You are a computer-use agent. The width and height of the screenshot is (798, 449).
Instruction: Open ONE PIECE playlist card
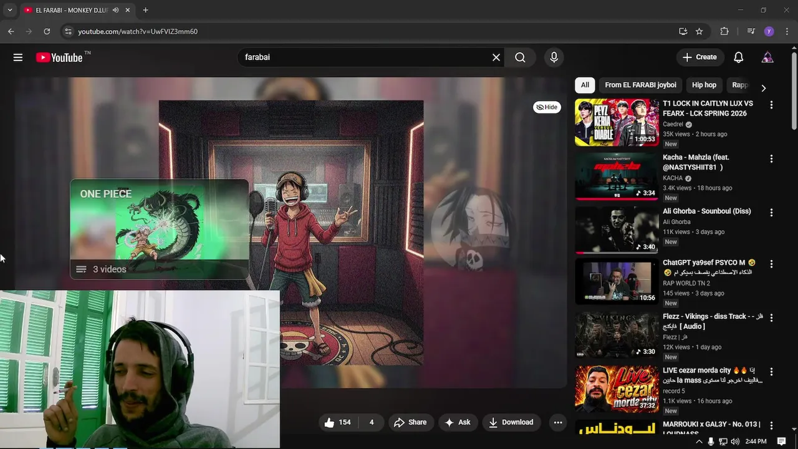coord(160,229)
